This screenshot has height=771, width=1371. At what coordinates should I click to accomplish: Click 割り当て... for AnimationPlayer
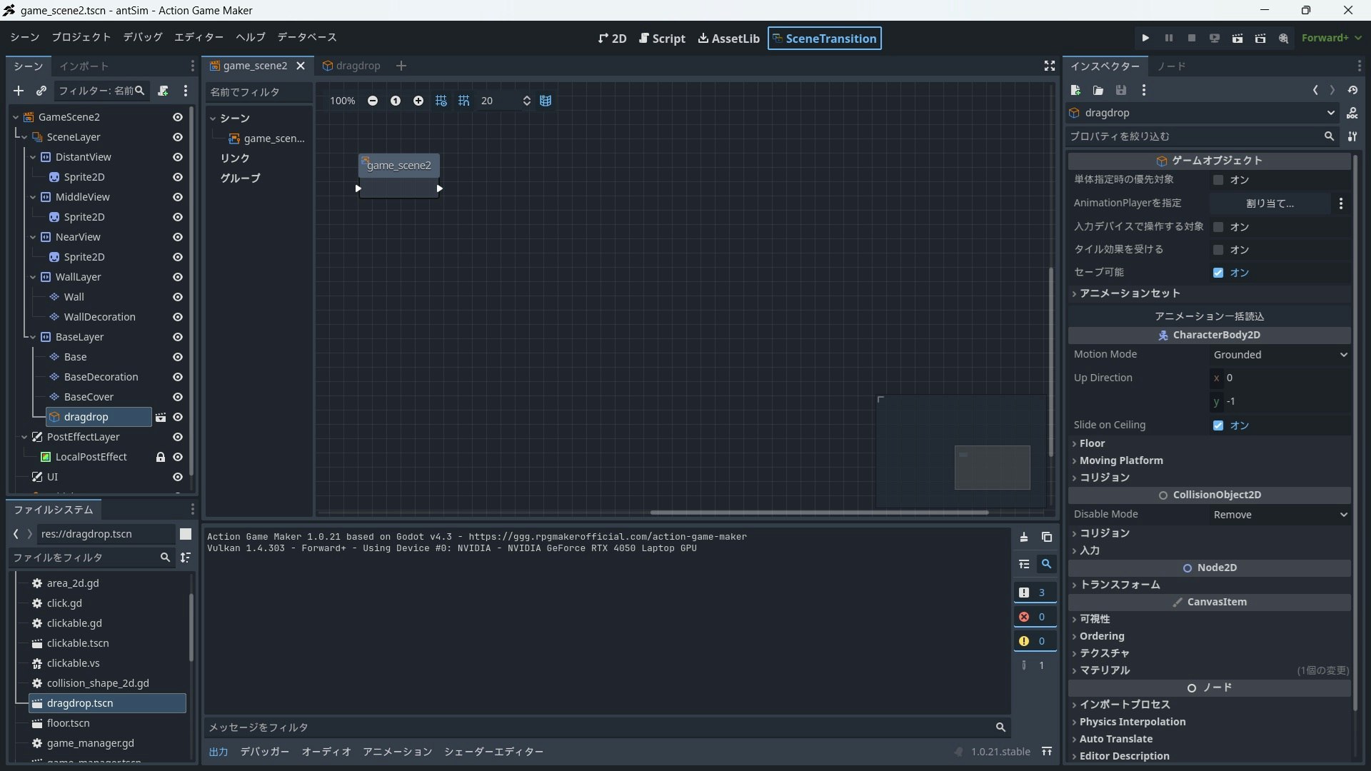[x=1270, y=203]
